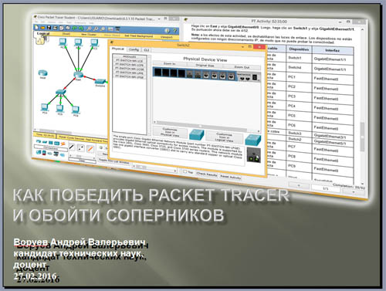The width and height of the screenshot is (386, 291).
Task: Click the Zoom In magnifier icon
Action: click(89, 29)
